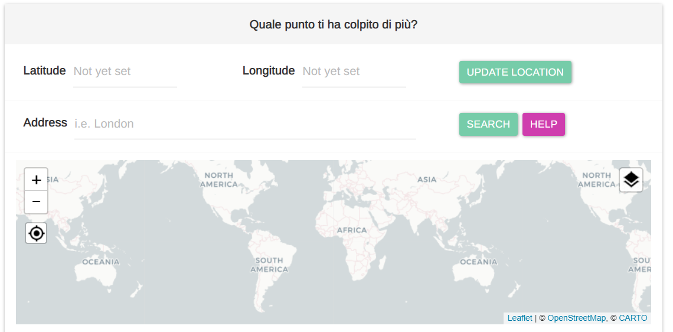673x332 pixels.
Task: Zoom out of the map
Action: (x=36, y=202)
